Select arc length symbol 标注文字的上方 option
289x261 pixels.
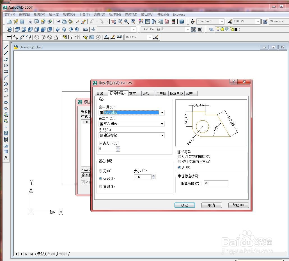pos(179,162)
